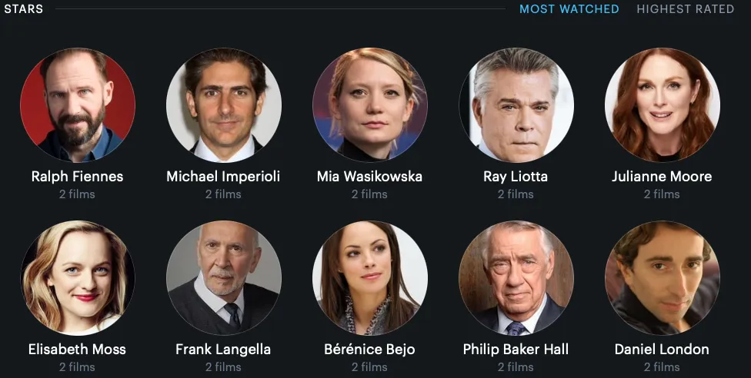Open the Daniel London name link
Viewport: 751px width, 378px height.
(662, 350)
